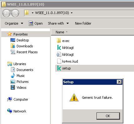134x124 pixels.
Task: Click OK in the Setup dialog
Action: pos(108,116)
